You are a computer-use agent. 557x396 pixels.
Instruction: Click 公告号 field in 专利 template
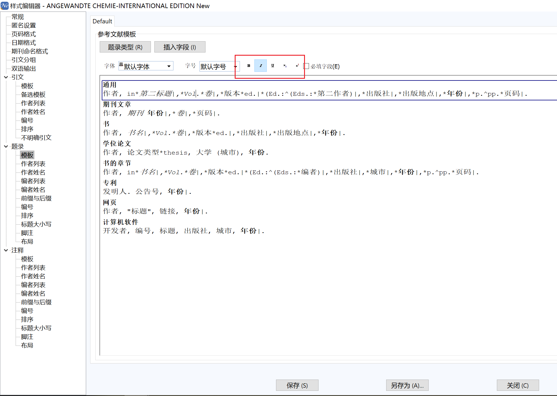[147, 192]
